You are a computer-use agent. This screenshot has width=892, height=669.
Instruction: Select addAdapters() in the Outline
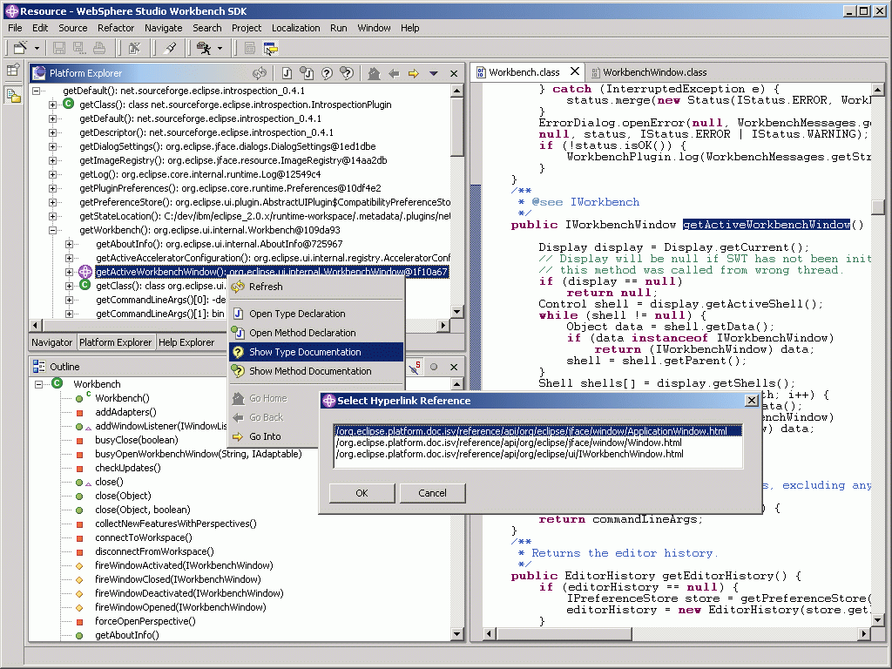[125, 412]
